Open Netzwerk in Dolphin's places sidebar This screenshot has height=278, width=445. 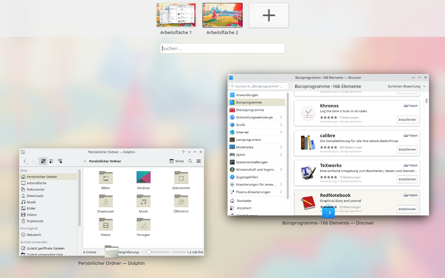point(48,235)
